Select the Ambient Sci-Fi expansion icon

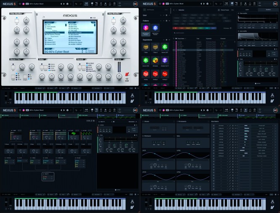pos(165,61)
